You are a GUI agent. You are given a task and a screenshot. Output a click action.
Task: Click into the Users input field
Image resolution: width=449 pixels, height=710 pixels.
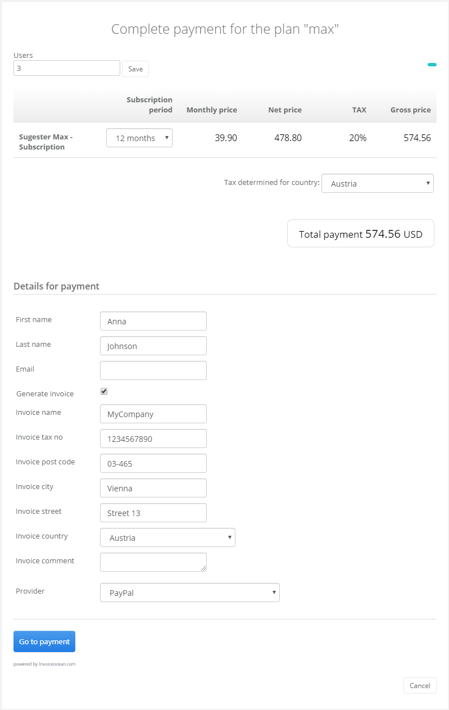click(x=67, y=68)
